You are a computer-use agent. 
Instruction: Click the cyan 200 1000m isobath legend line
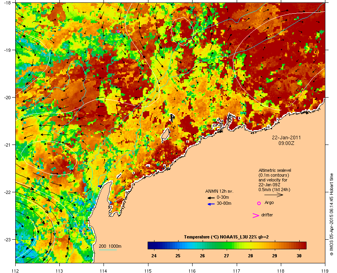click(108, 250)
